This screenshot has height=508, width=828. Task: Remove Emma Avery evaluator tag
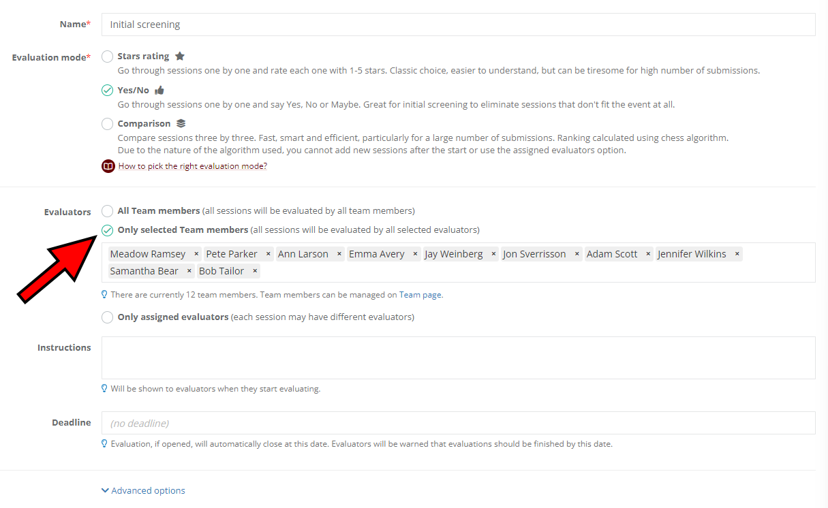pyautogui.click(x=415, y=254)
